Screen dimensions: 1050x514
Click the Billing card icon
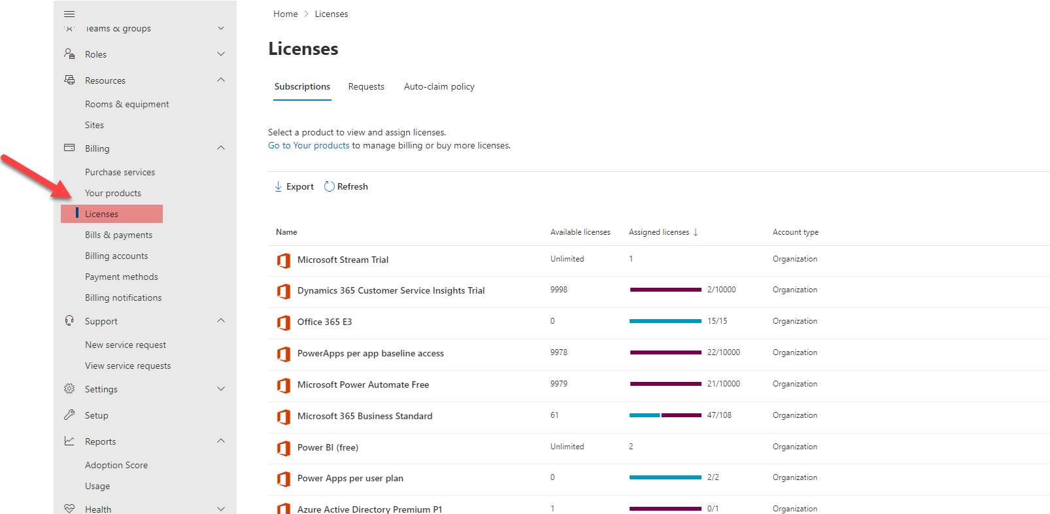pyautogui.click(x=69, y=148)
